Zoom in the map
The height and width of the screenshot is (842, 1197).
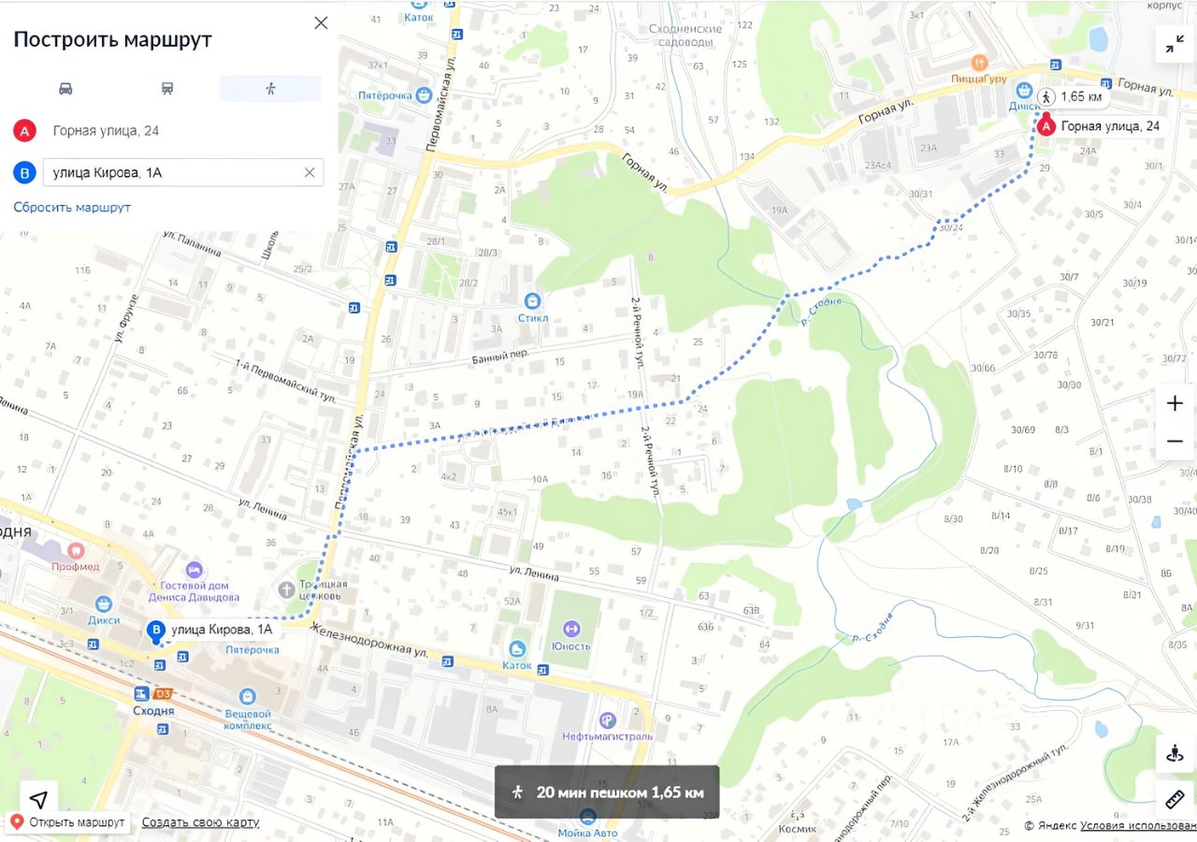pos(1175,403)
